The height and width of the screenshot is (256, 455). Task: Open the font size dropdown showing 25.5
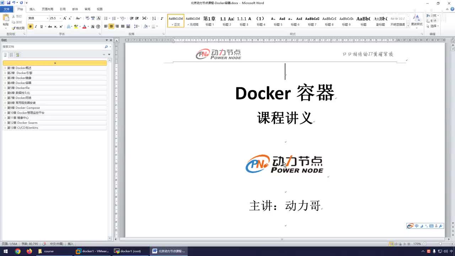pyautogui.click(x=60, y=18)
